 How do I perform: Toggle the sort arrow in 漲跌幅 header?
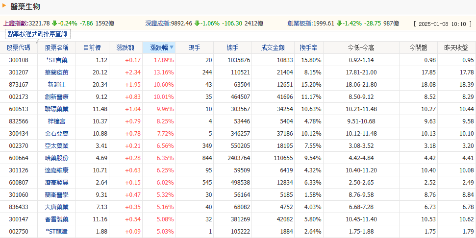pyautogui.click(x=172, y=48)
